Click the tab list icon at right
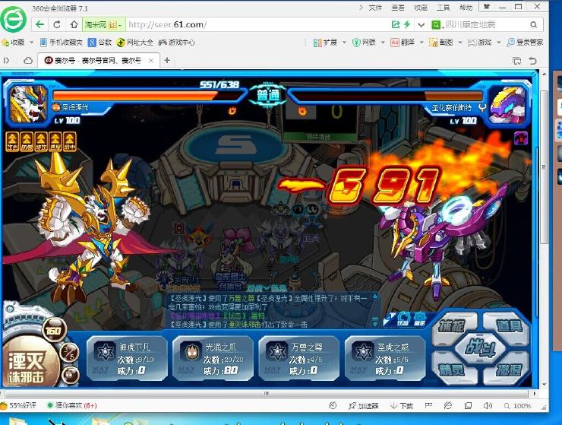562x425 pixels. click(517, 61)
